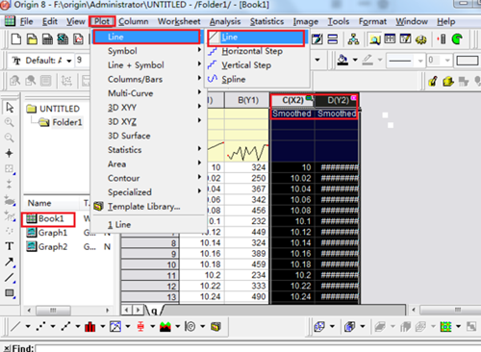481x352 pixels.
Task: Click the column plot toolbar icon
Action: point(90,327)
